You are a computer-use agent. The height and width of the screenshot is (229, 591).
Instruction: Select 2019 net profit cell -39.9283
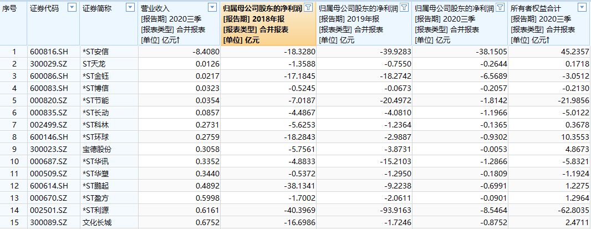coord(364,52)
